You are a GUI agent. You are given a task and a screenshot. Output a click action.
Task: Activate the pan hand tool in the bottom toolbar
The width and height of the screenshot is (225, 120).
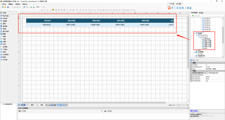[67, 105]
